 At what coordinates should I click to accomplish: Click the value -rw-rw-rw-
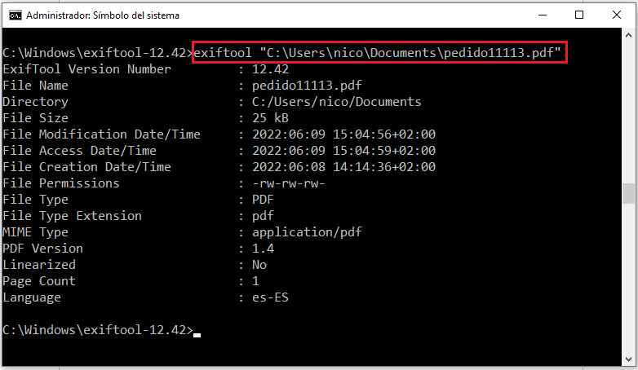click(289, 183)
